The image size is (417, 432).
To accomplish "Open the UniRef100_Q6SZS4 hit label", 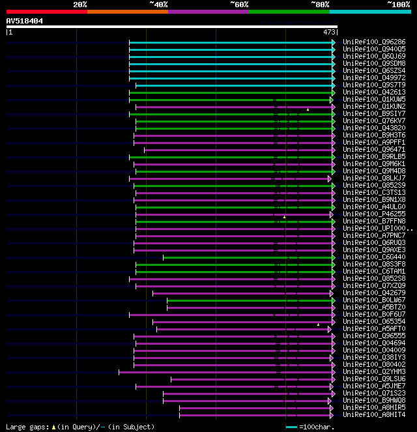I will (x=374, y=70).
